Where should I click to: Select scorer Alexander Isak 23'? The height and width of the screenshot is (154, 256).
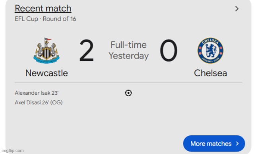(x=37, y=93)
